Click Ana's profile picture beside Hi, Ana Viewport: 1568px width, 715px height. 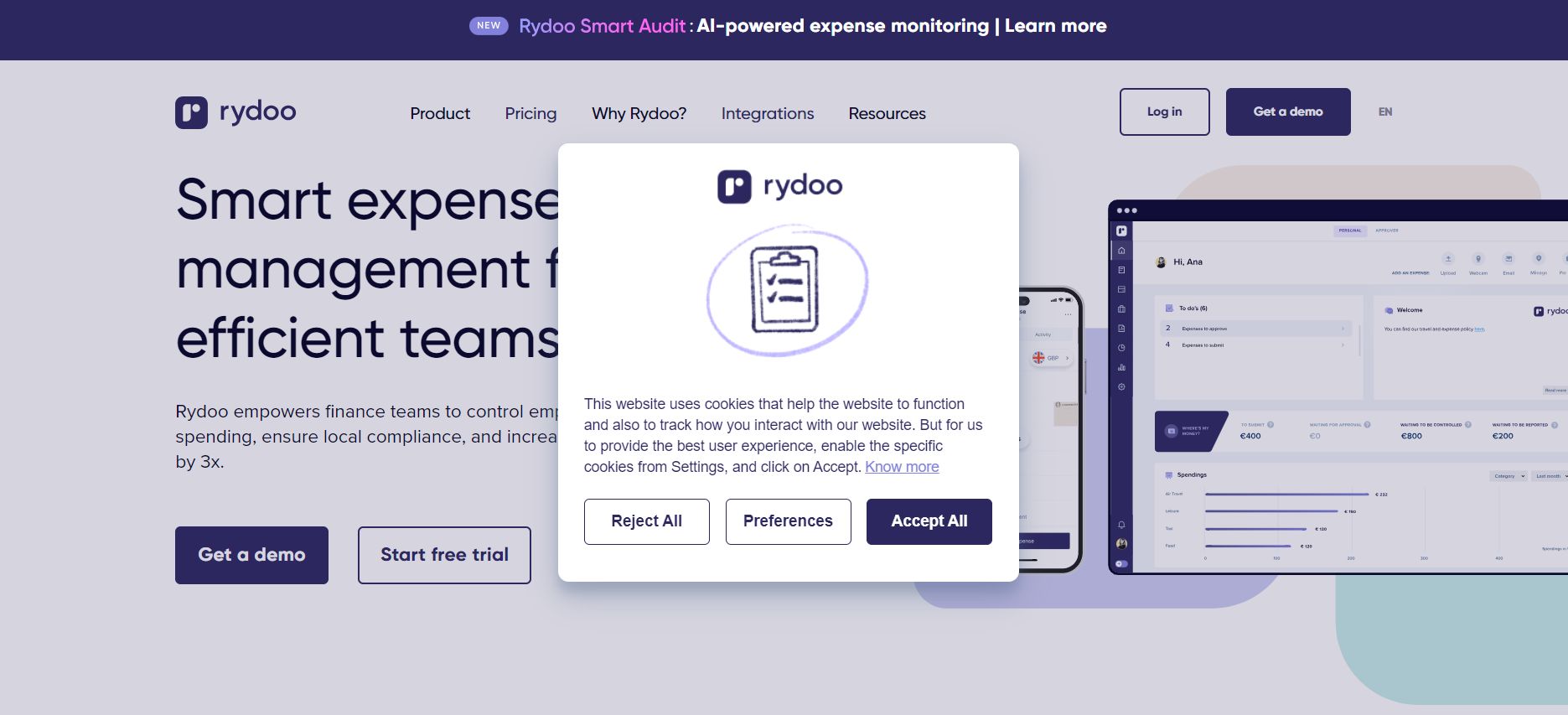click(1161, 262)
